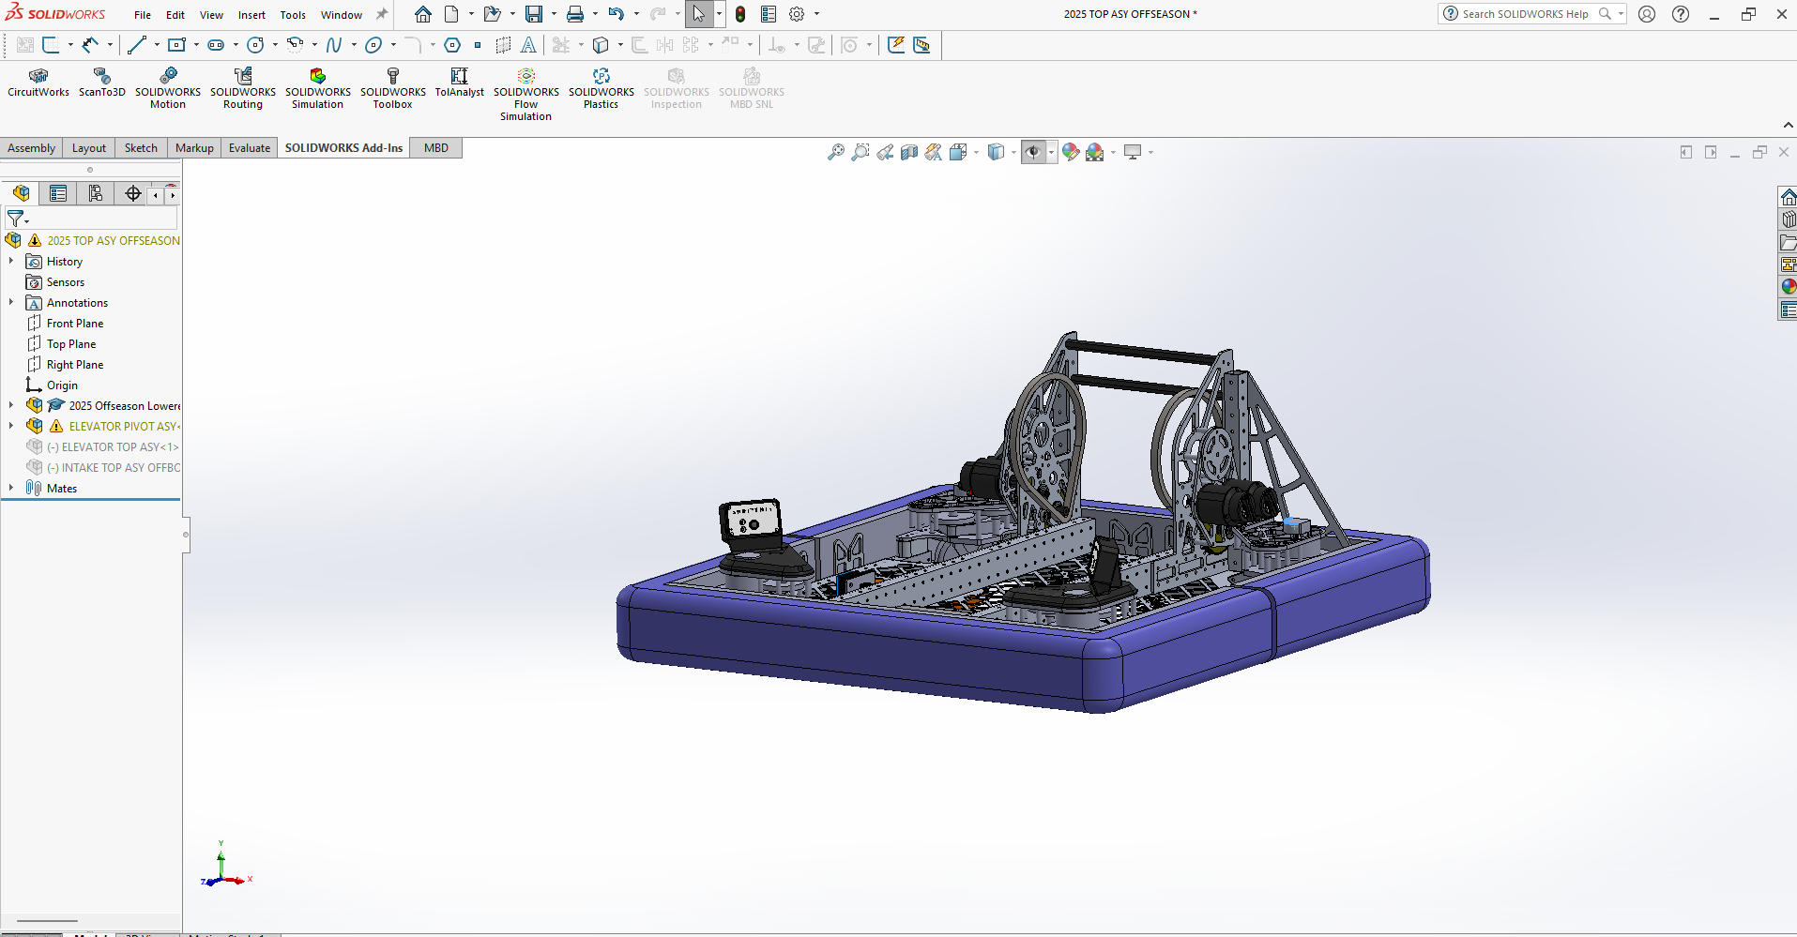Collapse the CommandManager ribbon chevron
This screenshot has width=1797, height=937.
(x=1788, y=126)
